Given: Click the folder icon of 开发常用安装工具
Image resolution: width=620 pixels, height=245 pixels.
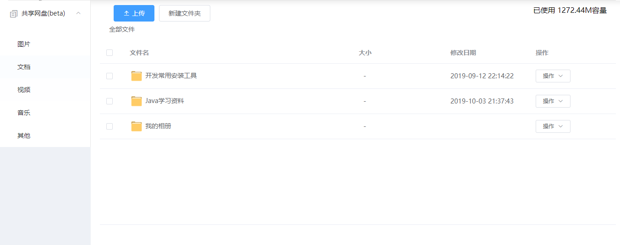Looking at the screenshot, I should tap(137, 76).
